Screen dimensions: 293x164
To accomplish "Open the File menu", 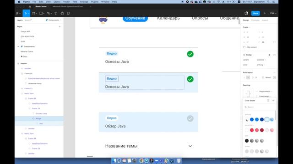I will (x=34, y=2).
